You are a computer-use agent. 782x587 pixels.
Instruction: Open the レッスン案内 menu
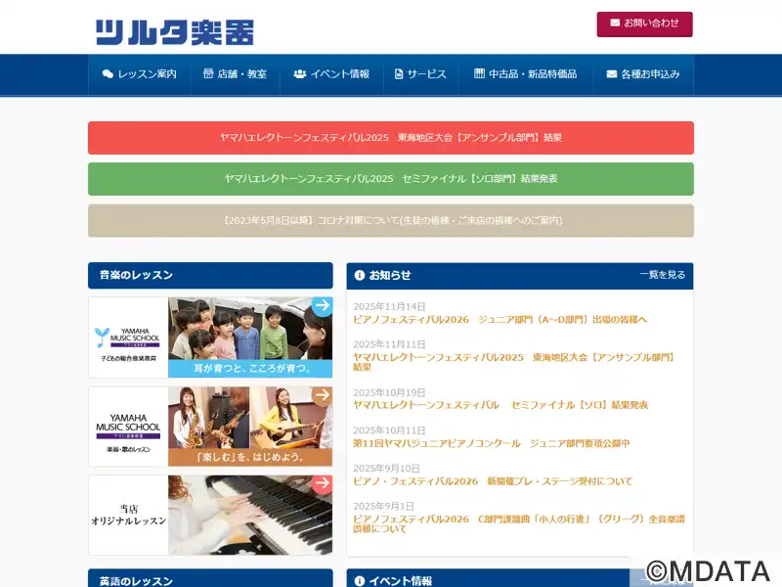tap(139, 74)
